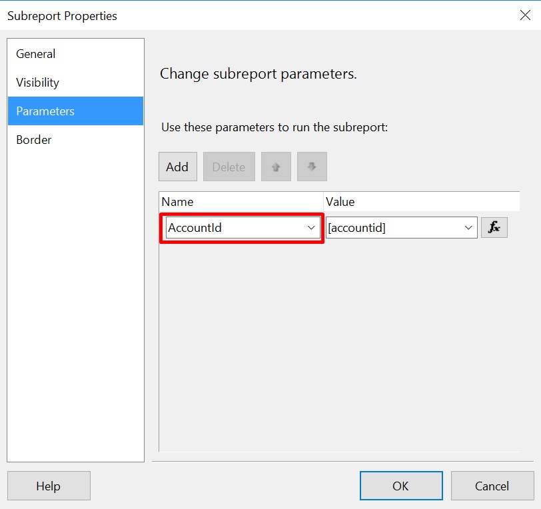Click the Delete parameter button
The image size is (541, 509).
click(x=229, y=167)
